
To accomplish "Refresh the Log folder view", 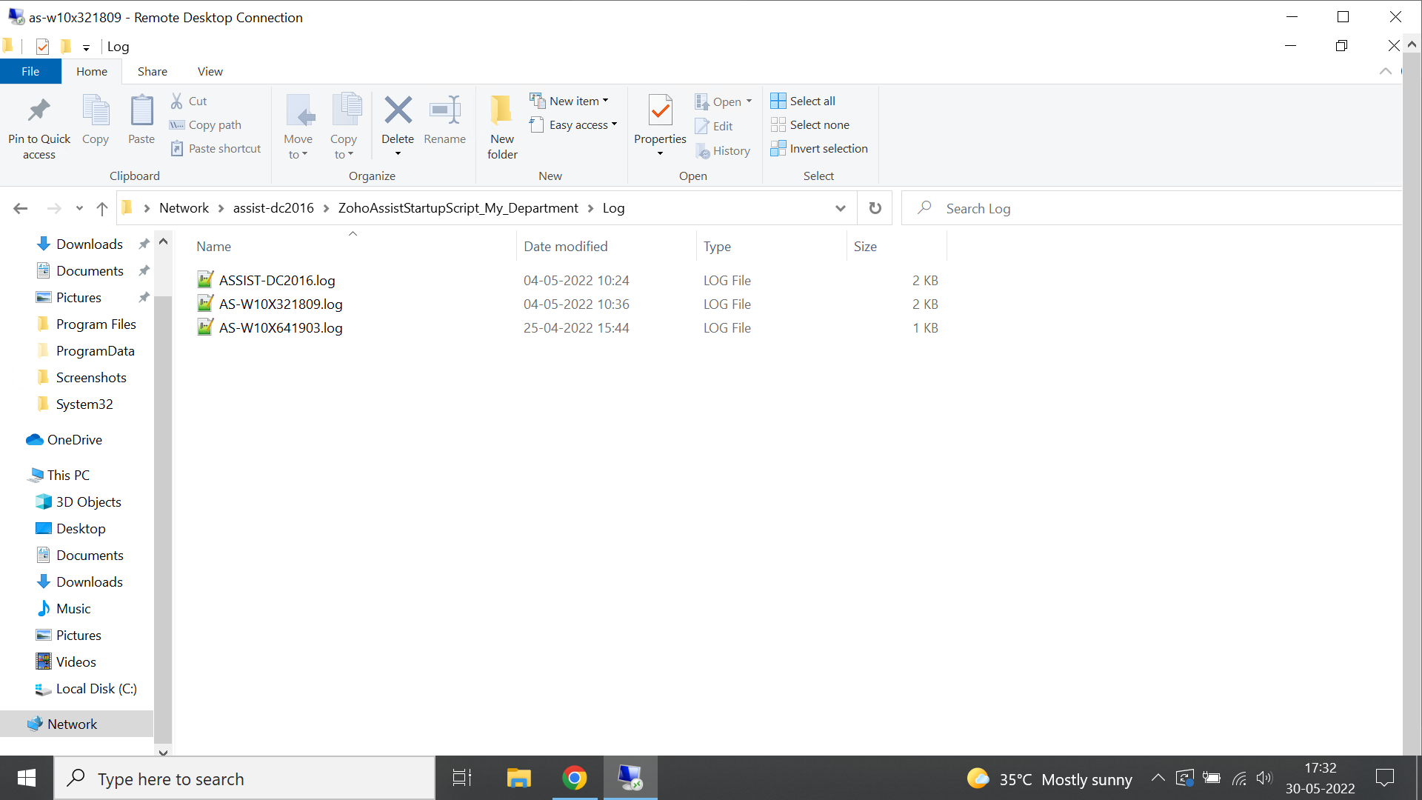I will (875, 208).
